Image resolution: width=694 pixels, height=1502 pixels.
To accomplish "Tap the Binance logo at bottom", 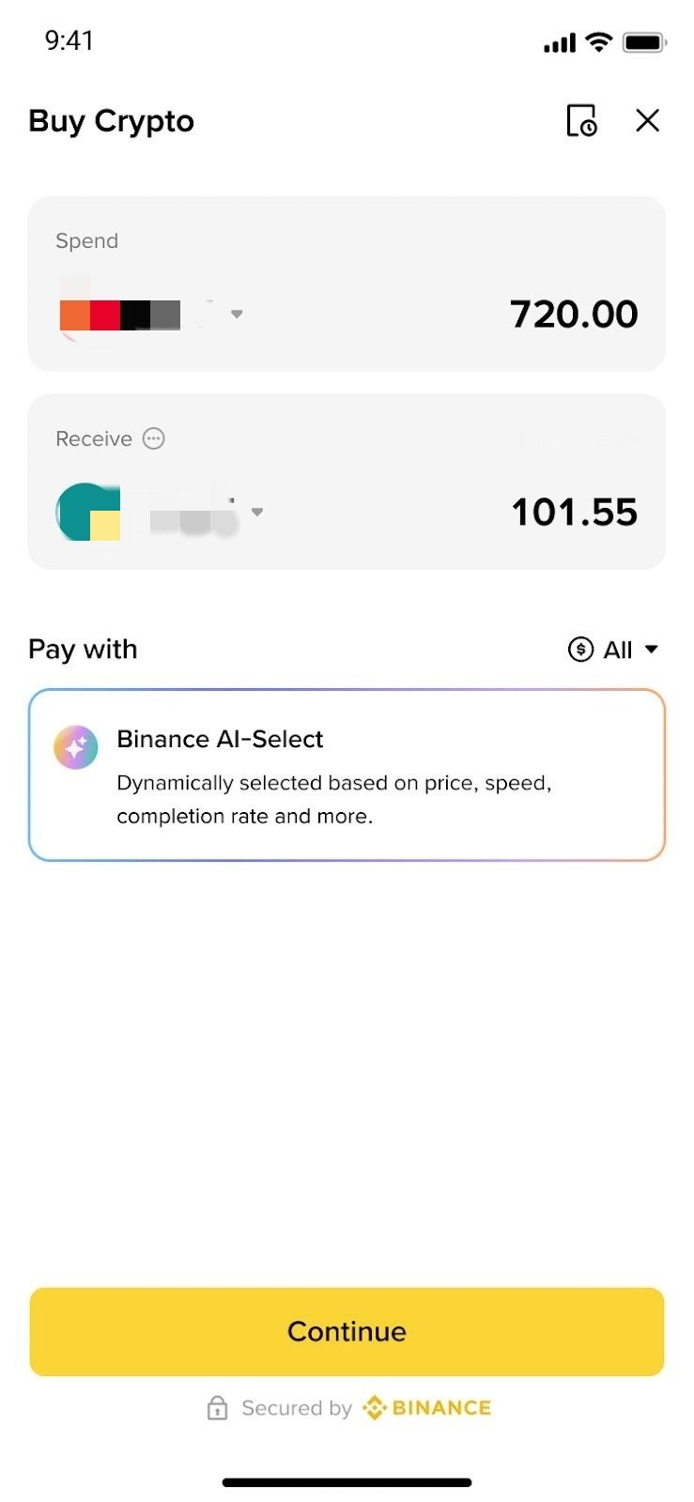I will [427, 1407].
